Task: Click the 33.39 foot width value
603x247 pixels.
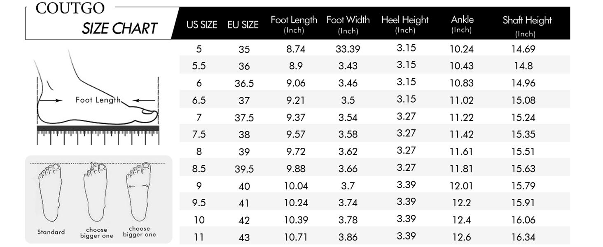Action: [x=348, y=49]
